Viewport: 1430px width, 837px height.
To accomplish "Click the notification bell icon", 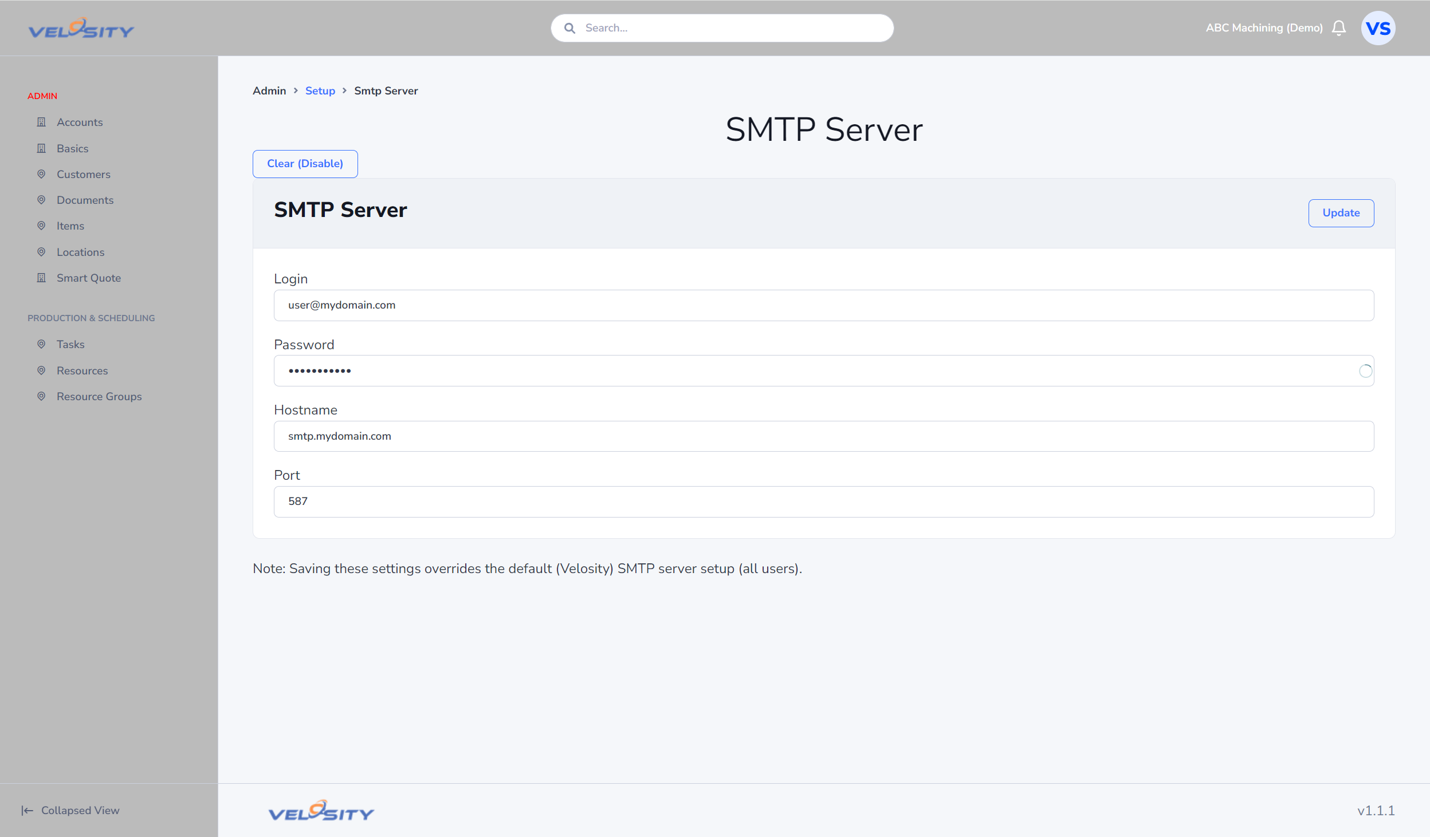I will pyautogui.click(x=1340, y=27).
